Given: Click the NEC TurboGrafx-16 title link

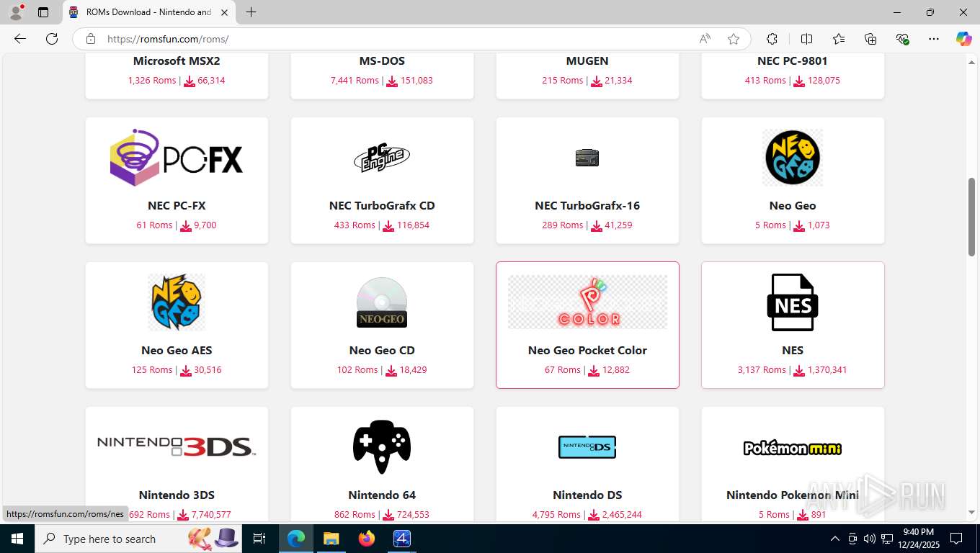Looking at the screenshot, I should (x=587, y=206).
